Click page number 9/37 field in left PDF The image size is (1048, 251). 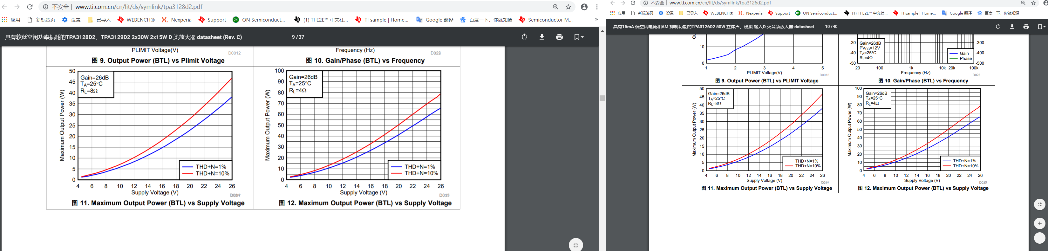298,37
